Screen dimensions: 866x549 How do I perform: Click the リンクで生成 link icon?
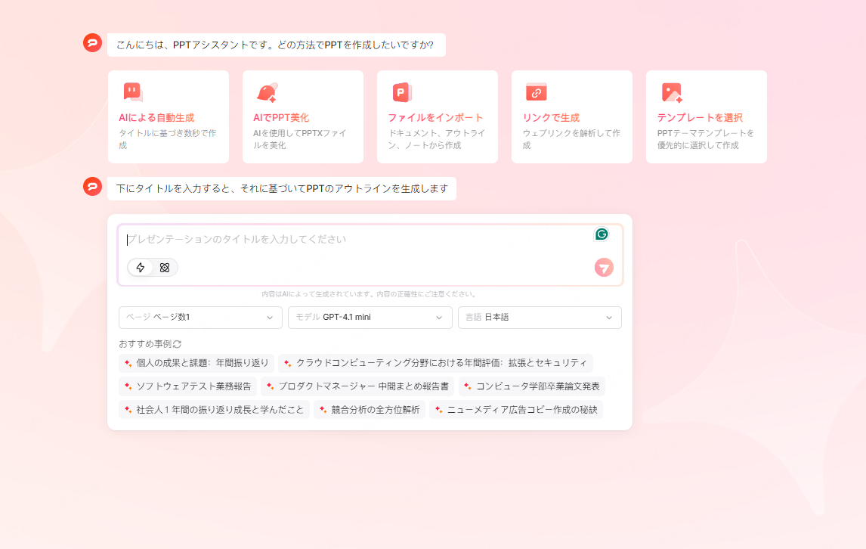[x=536, y=91]
